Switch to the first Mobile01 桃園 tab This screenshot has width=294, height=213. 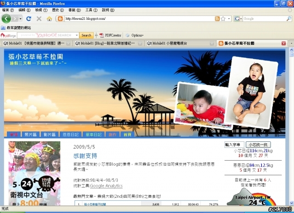coord(36,43)
